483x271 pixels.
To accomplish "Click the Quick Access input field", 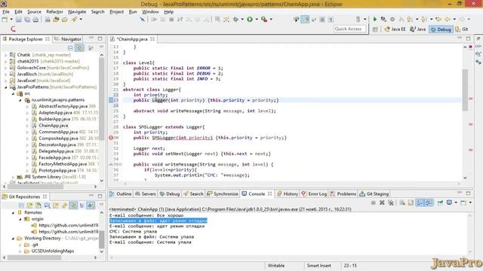I will tap(349, 29).
